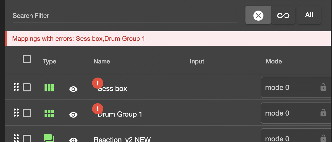Click the clear filter X button

point(258,15)
